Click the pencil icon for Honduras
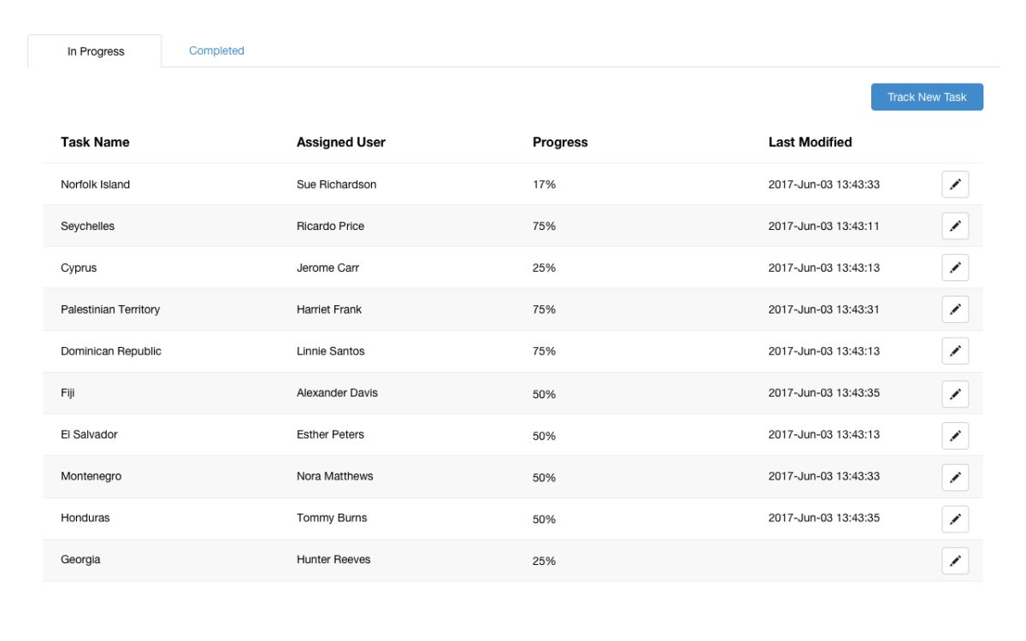 tap(955, 519)
